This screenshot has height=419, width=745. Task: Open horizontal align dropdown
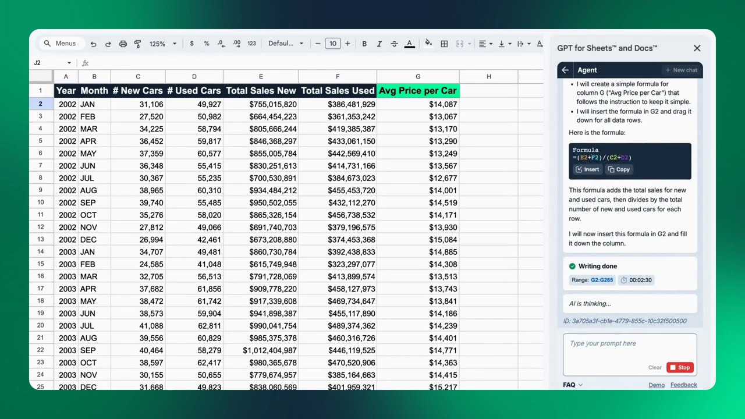tap(485, 44)
